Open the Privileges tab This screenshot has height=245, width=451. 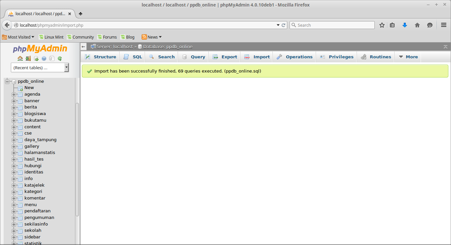336,57
